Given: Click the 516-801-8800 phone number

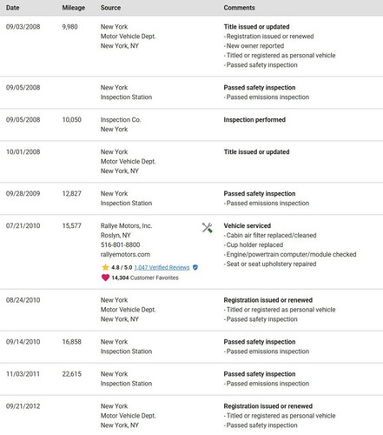Looking at the screenshot, I should pyautogui.click(x=121, y=244).
